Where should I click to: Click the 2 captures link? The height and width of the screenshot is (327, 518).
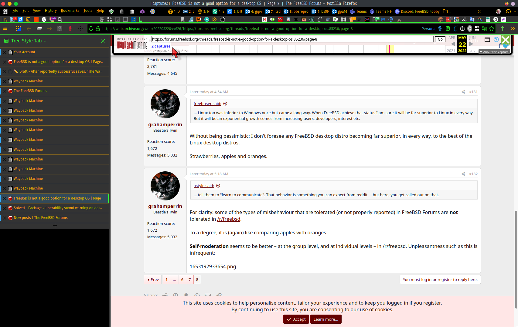[x=161, y=46]
